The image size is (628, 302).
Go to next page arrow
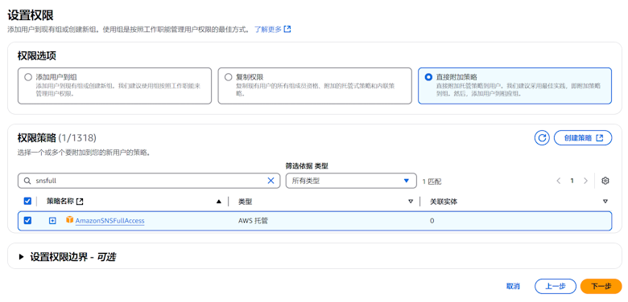pos(585,181)
